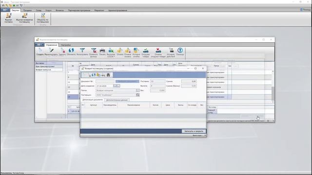Click binoculars search icon in return dialog
This screenshot has width=312, height=175.
[108, 75]
